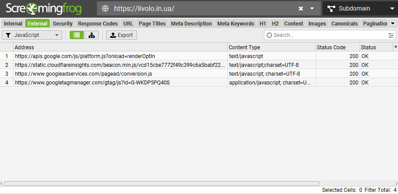Viewport: 398px width, 194px height.
Task: Open the Response Codes tab
Action: pyautogui.click(x=98, y=24)
